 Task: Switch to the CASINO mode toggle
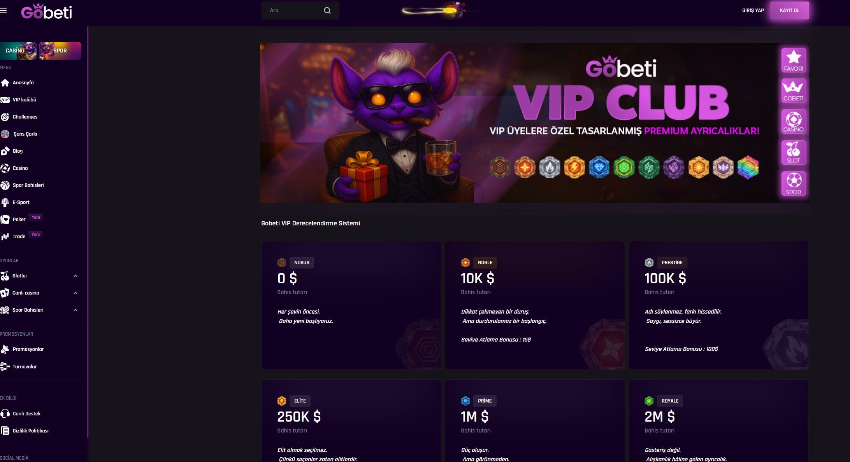(x=19, y=51)
